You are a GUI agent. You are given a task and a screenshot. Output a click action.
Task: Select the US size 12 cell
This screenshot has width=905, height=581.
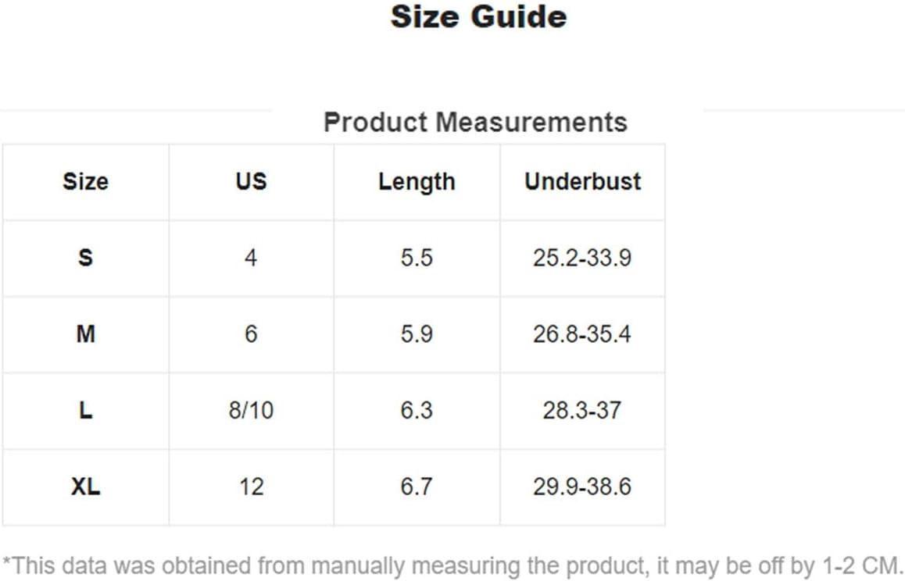(x=251, y=487)
